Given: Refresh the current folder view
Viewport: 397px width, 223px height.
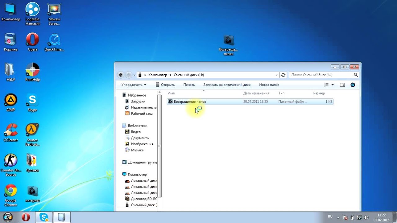Looking at the screenshot, I should 283,75.
